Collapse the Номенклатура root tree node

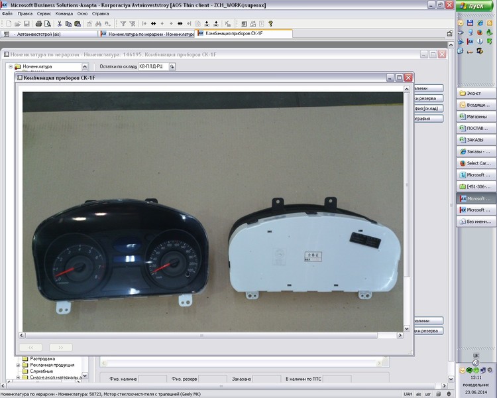[x=11, y=66]
